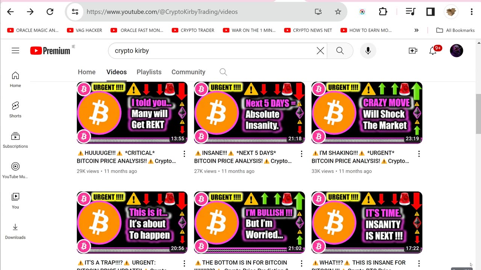Clear the search box with the X
The image size is (481, 270).
[x=320, y=51]
